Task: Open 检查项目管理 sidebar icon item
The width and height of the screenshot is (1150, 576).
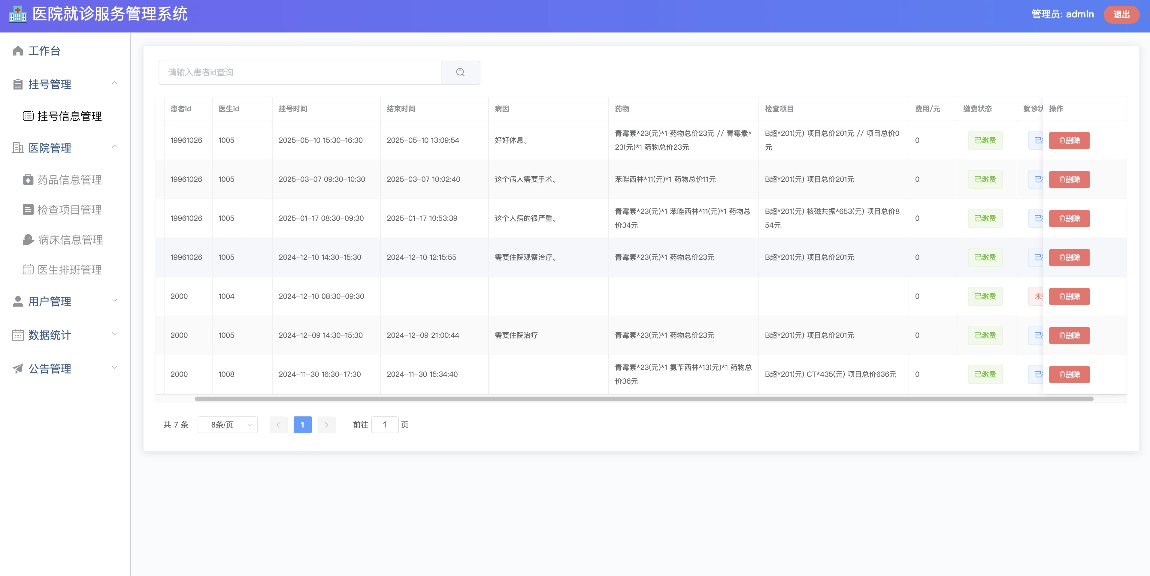Action: [x=28, y=210]
